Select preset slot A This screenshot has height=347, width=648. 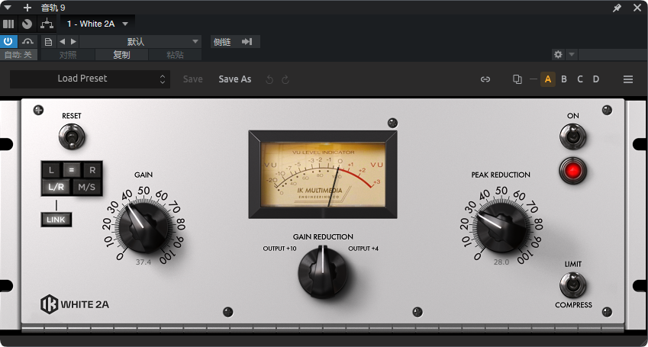point(548,79)
